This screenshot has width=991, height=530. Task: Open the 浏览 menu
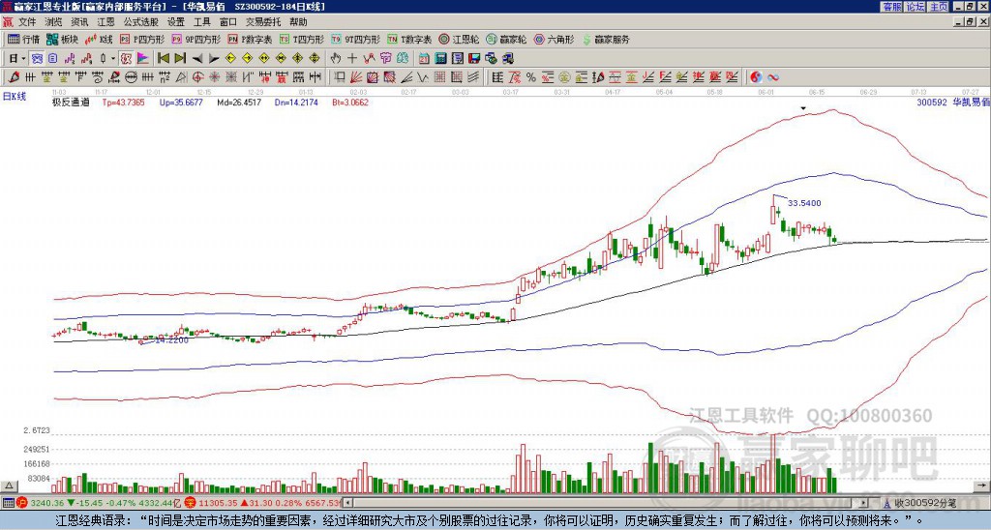coord(54,22)
